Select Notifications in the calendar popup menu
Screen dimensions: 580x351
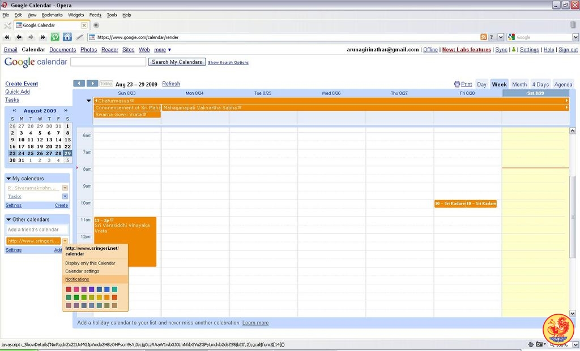(77, 279)
